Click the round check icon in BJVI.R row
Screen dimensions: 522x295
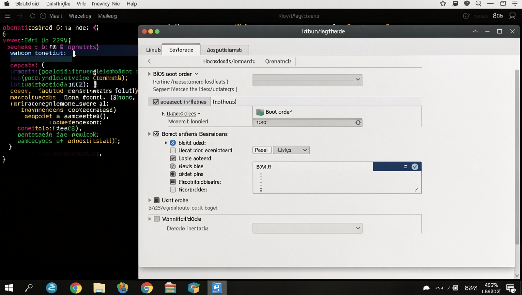[415, 167]
